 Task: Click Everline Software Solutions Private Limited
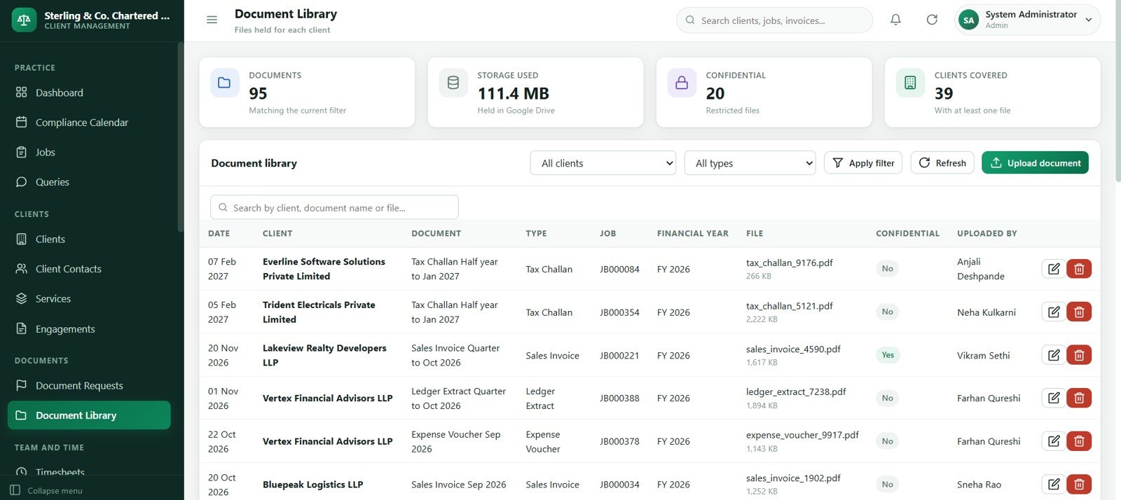(324, 269)
